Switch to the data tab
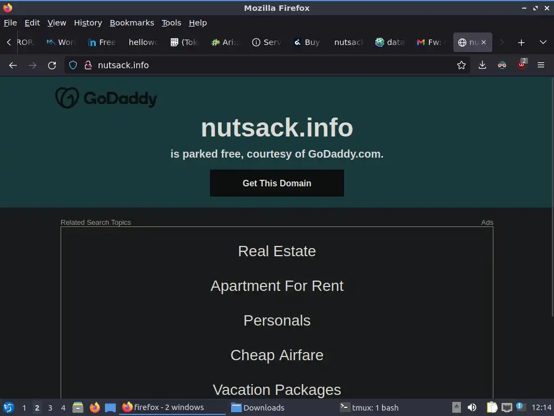The width and height of the screenshot is (554, 416). pos(390,42)
